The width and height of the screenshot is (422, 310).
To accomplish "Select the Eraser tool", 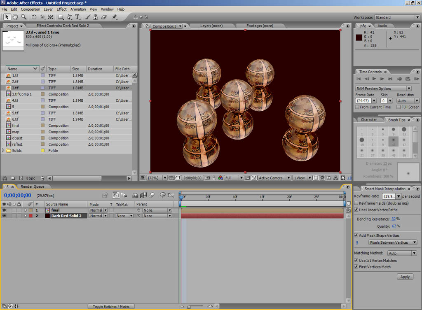I will (x=103, y=17).
